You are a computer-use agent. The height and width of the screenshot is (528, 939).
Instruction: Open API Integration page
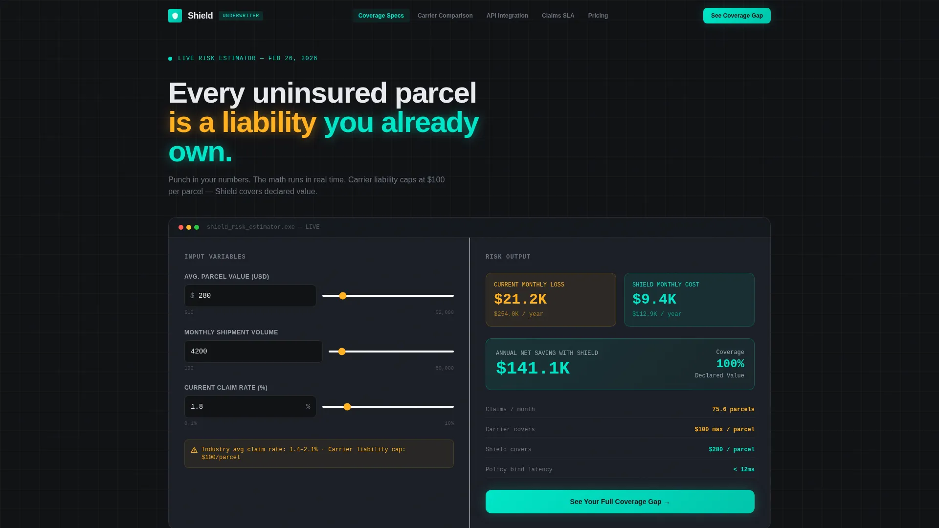click(507, 16)
